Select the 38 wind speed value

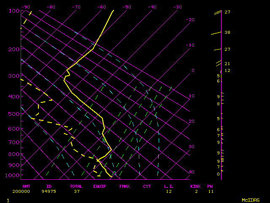pyautogui.click(x=227, y=33)
